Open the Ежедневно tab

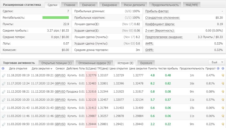109,5
